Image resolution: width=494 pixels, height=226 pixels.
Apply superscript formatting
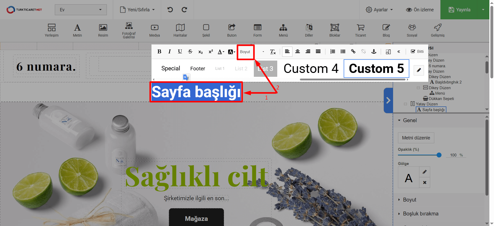[211, 52]
